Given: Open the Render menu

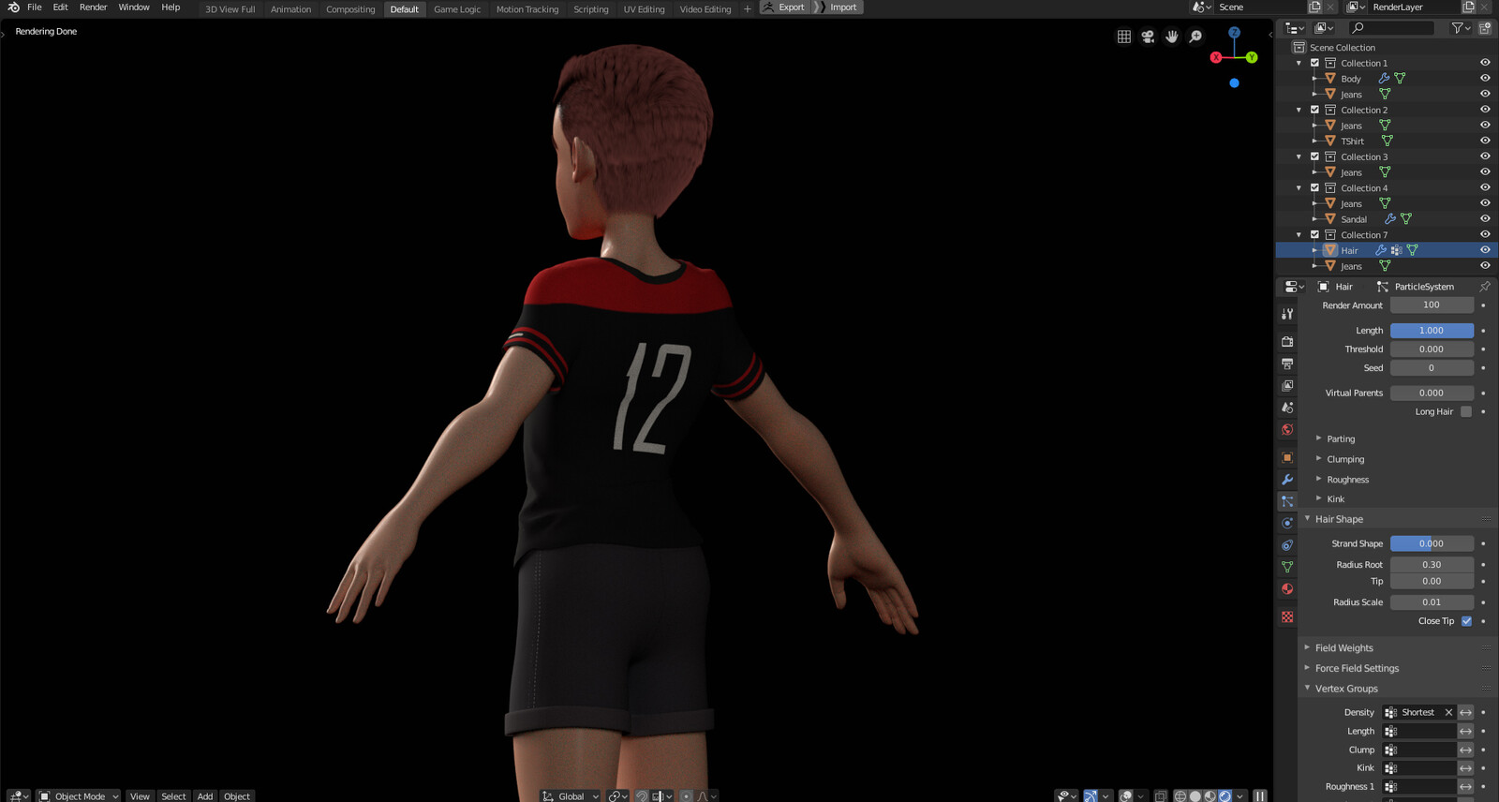Looking at the screenshot, I should pyautogui.click(x=93, y=7).
